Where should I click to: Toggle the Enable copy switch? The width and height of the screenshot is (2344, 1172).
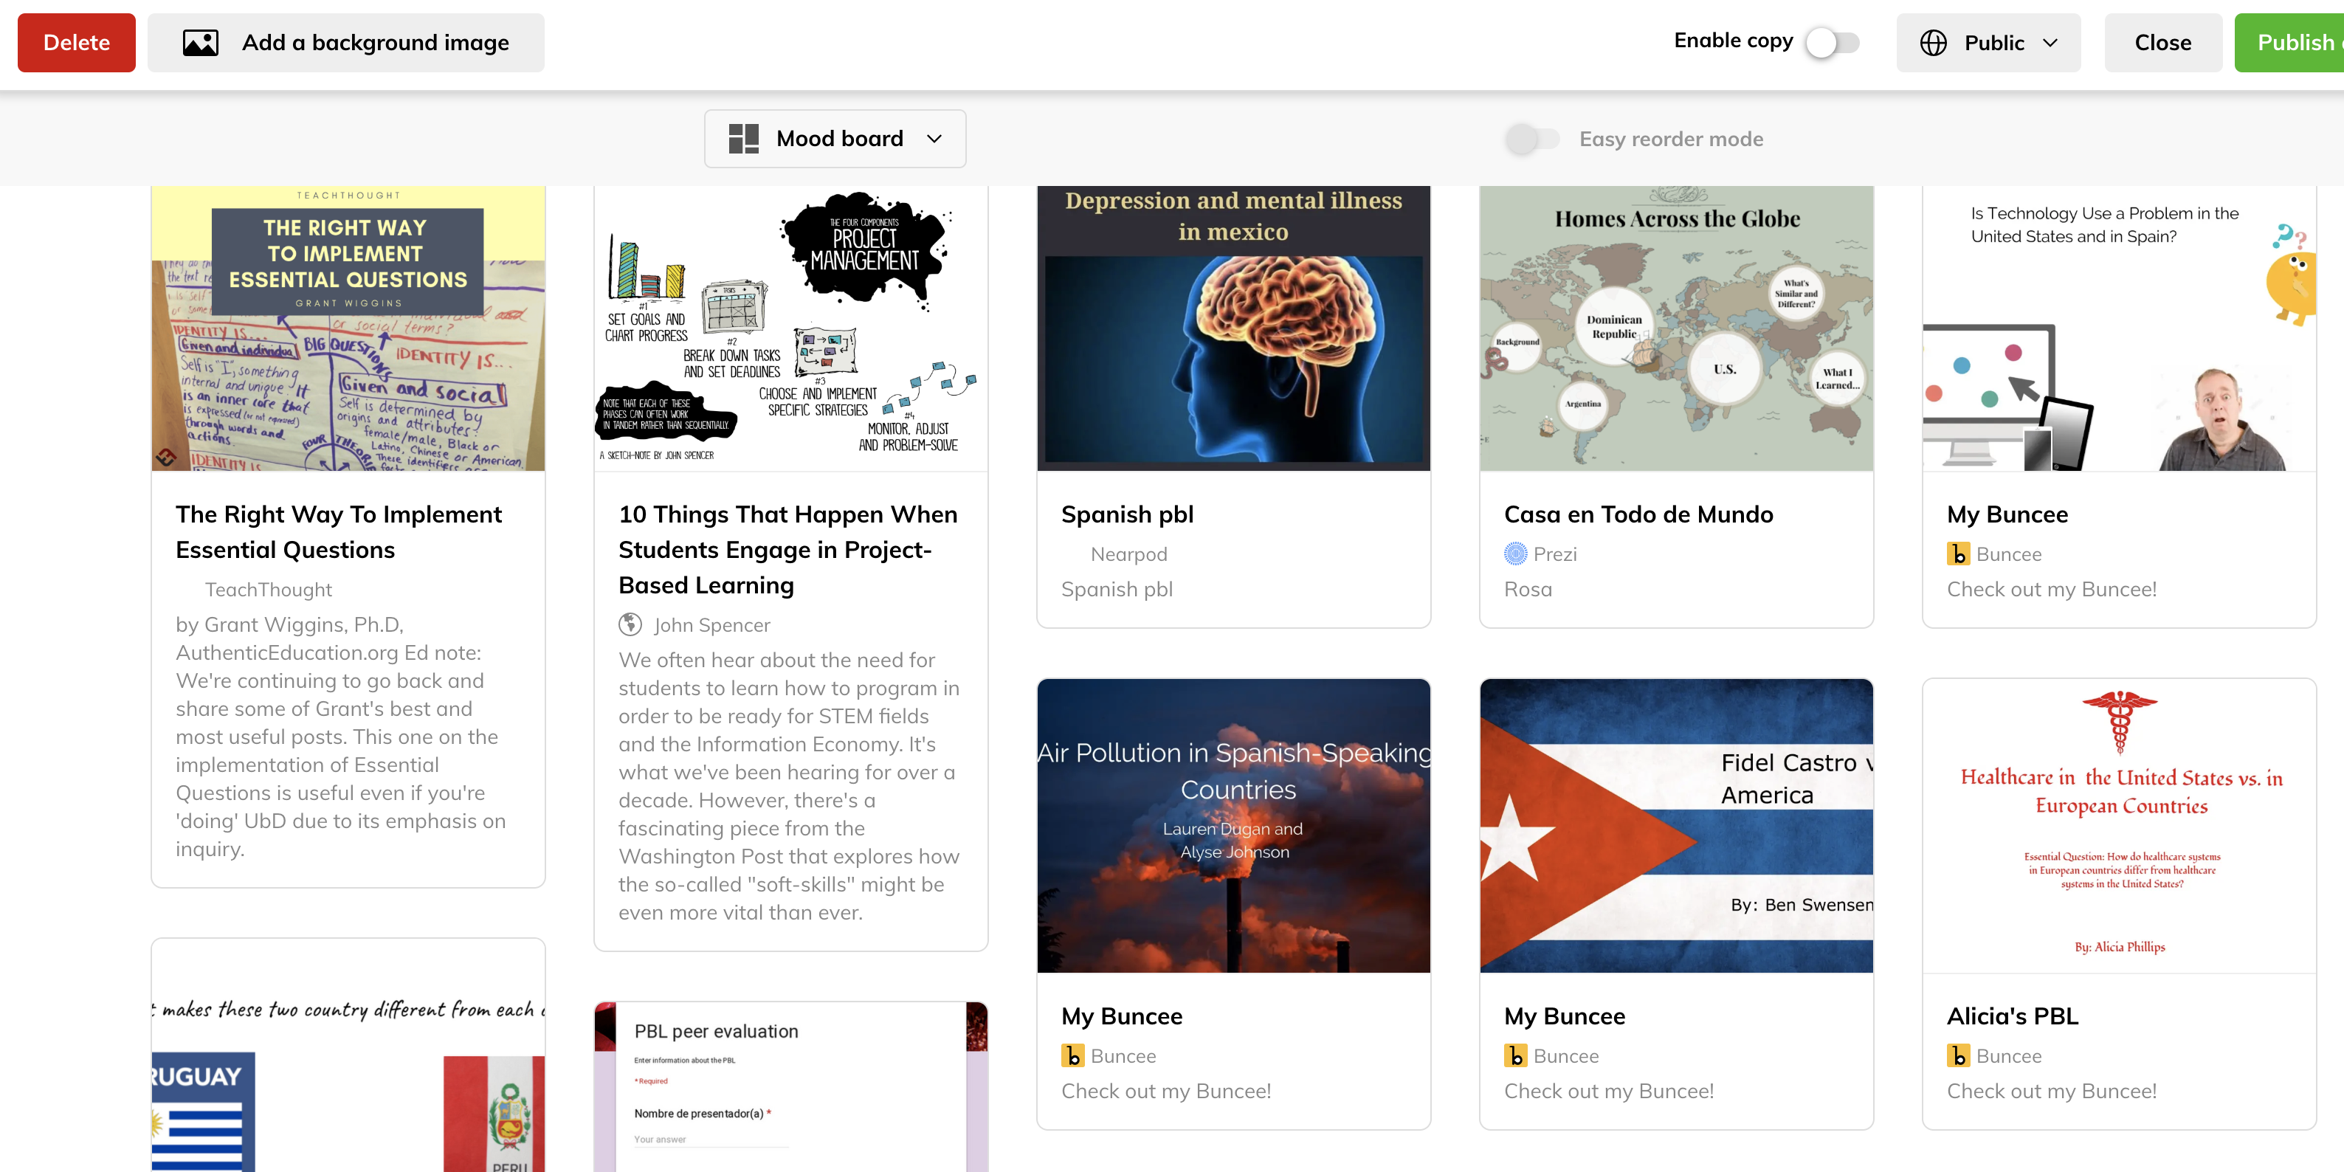(x=1832, y=42)
